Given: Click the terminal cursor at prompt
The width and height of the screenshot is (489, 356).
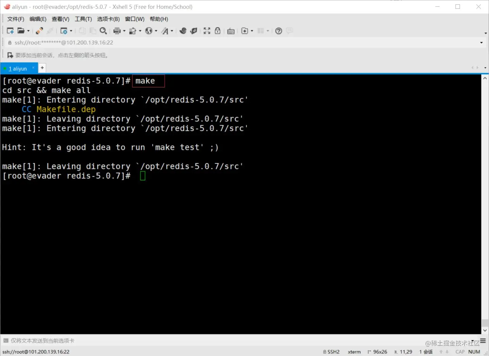Looking at the screenshot, I should point(143,176).
